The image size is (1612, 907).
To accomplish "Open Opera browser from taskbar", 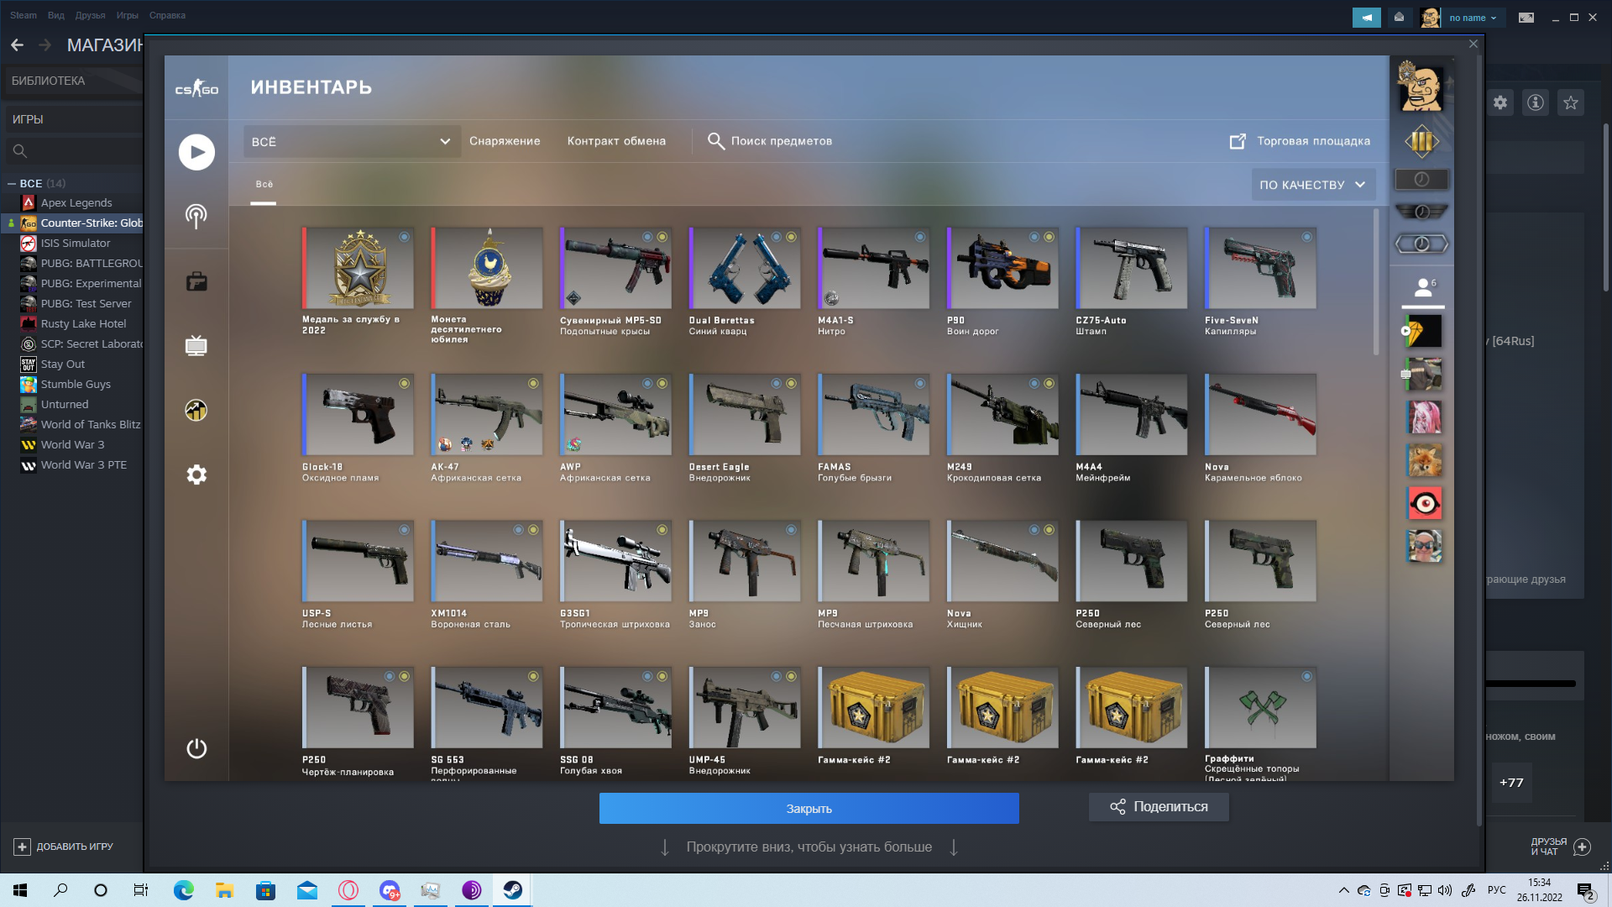I will pyautogui.click(x=348, y=890).
